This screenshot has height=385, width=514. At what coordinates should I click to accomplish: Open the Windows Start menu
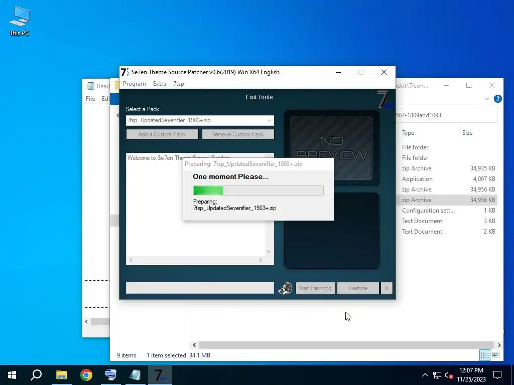pyautogui.click(x=12, y=375)
